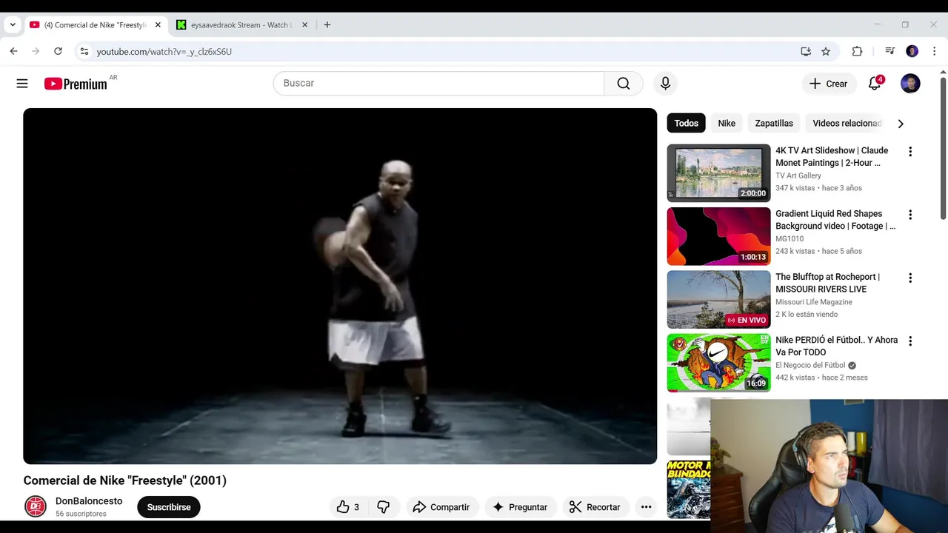The height and width of the screenshot is (533, 948).
Task: Open the Chrome three-dot menu
Action: [x=935, y=51]
